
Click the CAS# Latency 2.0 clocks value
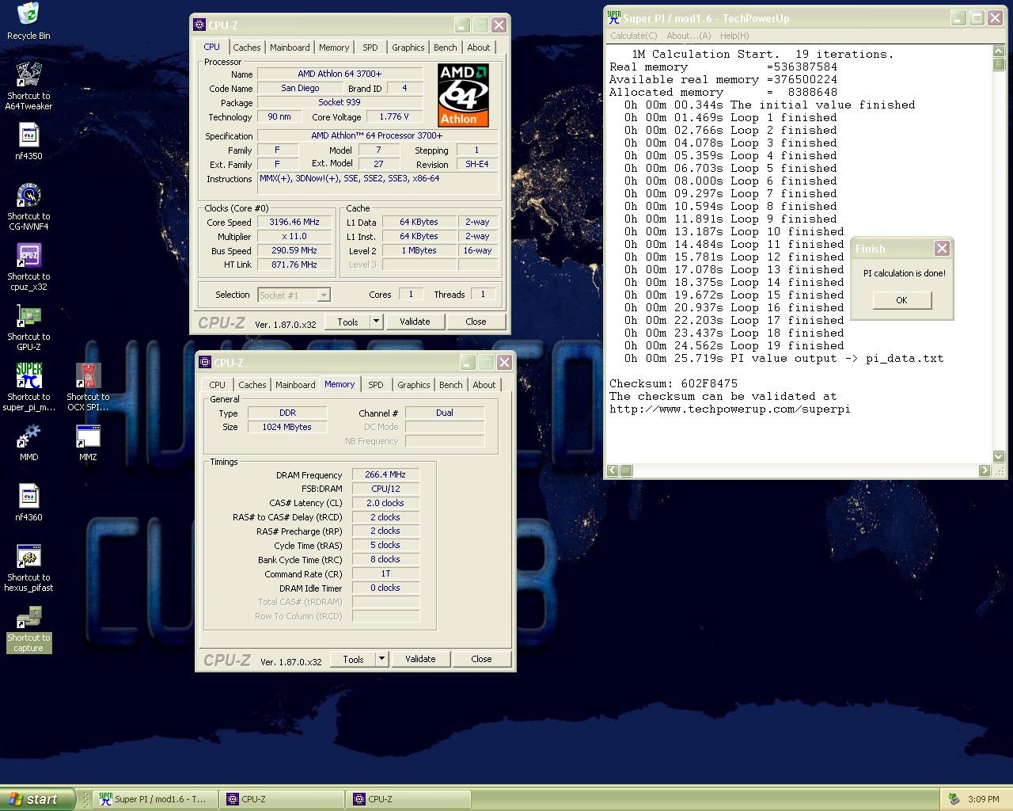(x=385, y=503)
